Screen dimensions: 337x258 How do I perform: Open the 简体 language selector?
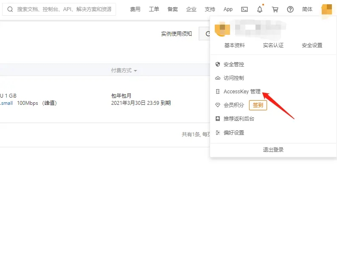[307, 9]
